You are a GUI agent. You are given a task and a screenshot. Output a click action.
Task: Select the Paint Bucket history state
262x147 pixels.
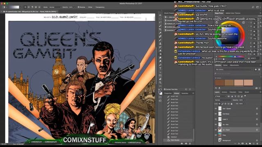pos(178,140)
